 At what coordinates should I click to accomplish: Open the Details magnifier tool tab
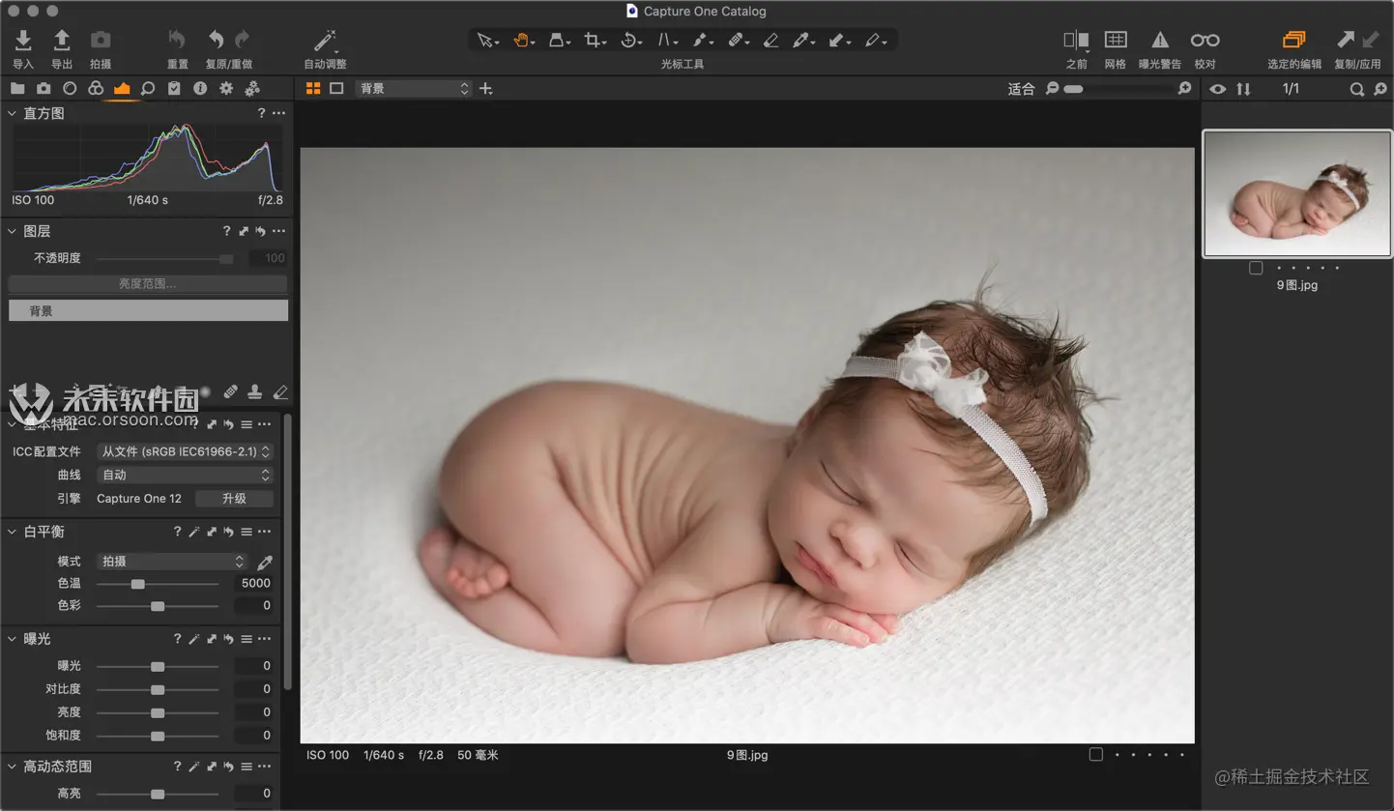148,88
